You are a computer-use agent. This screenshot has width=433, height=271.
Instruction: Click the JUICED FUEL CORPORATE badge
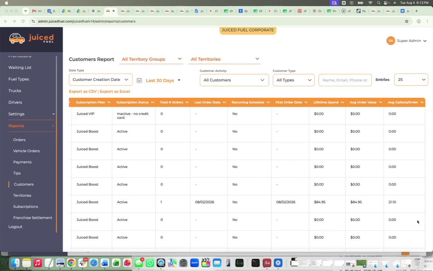pyautogui.click(x=248, y=30)
